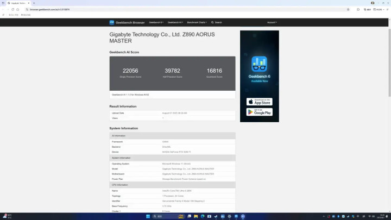Screen dimensions: 391x220
Task: Reload the page with the refresh icon
Action: click(12, 9)
